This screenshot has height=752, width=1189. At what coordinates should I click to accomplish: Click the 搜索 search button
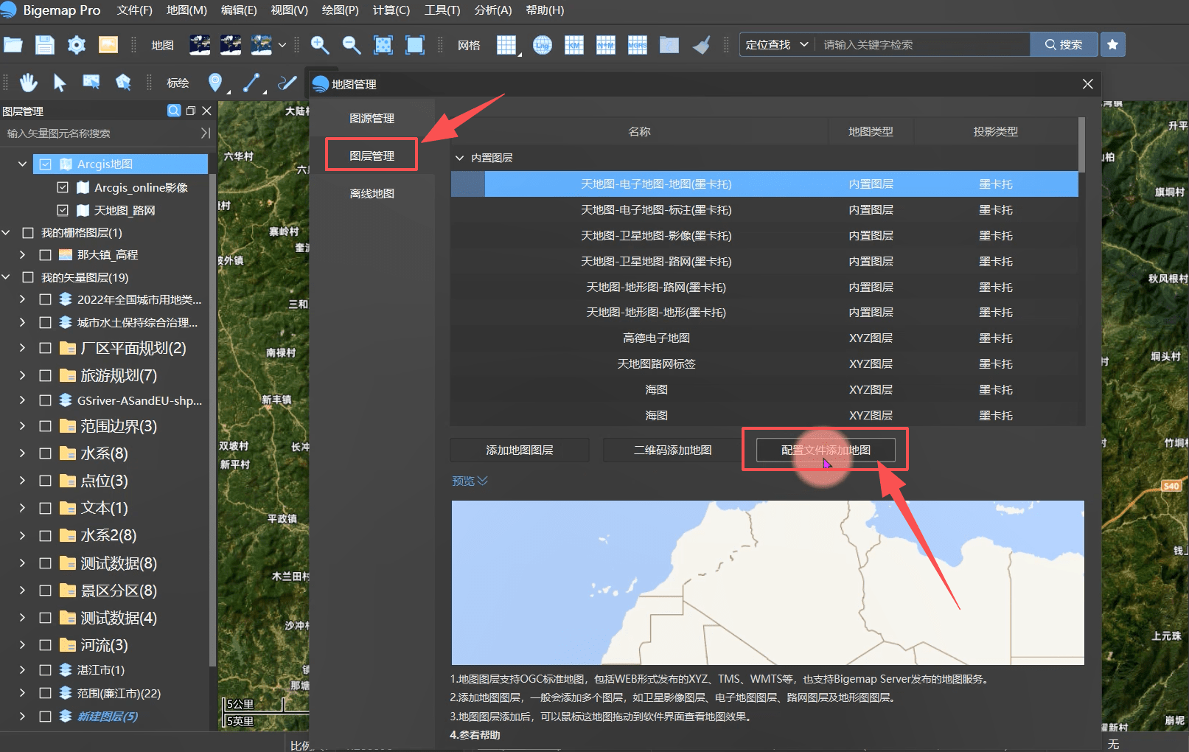(1064, 45)
